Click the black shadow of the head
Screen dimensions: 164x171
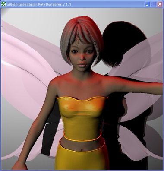click(122, 43)
